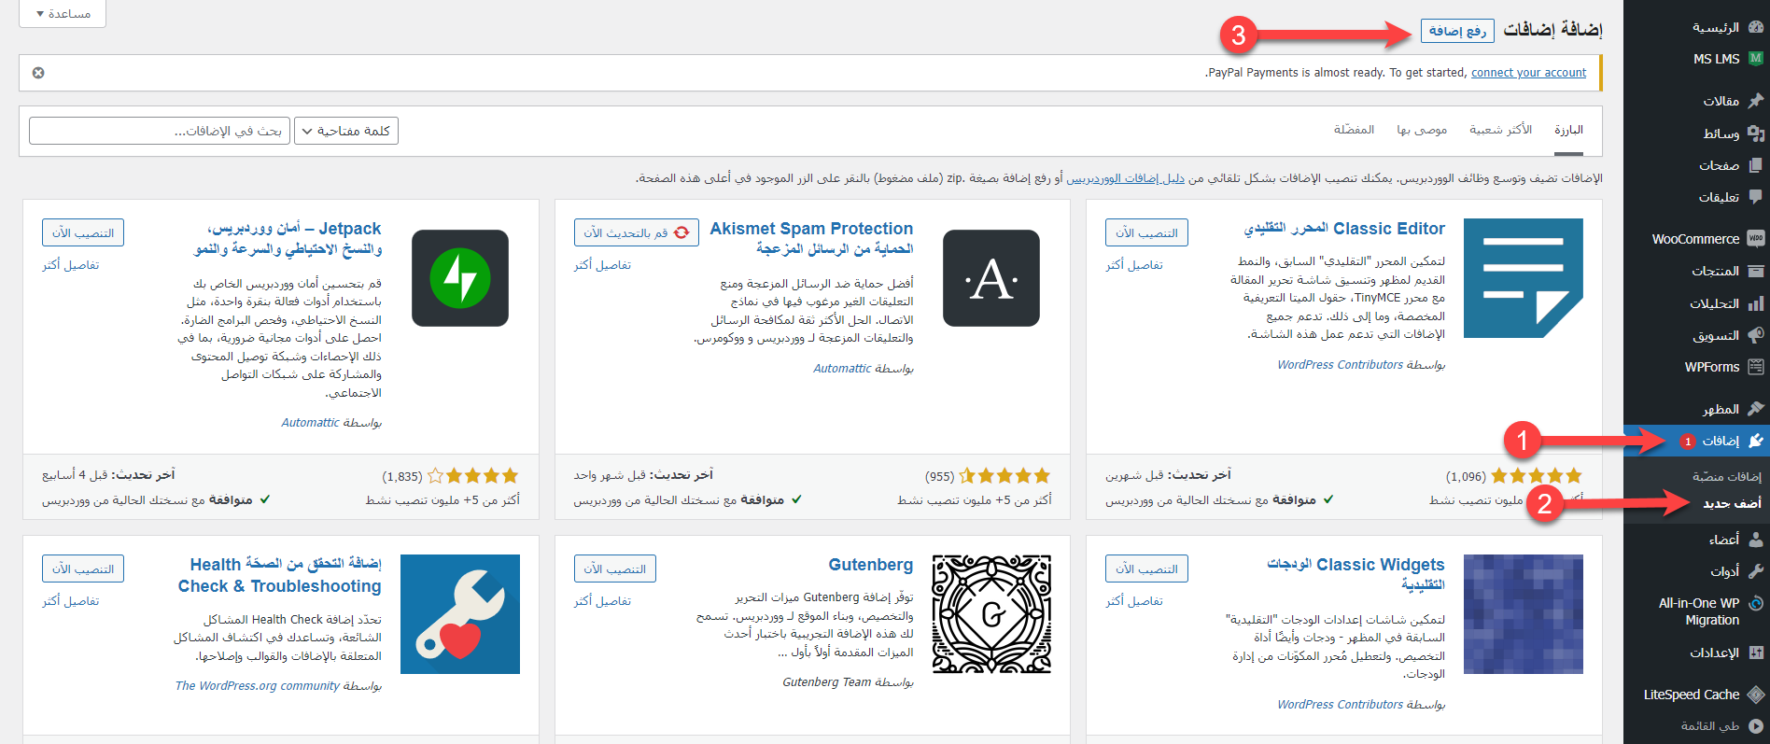Click update now for Akismet Spam Protection

tap(636, 232)
